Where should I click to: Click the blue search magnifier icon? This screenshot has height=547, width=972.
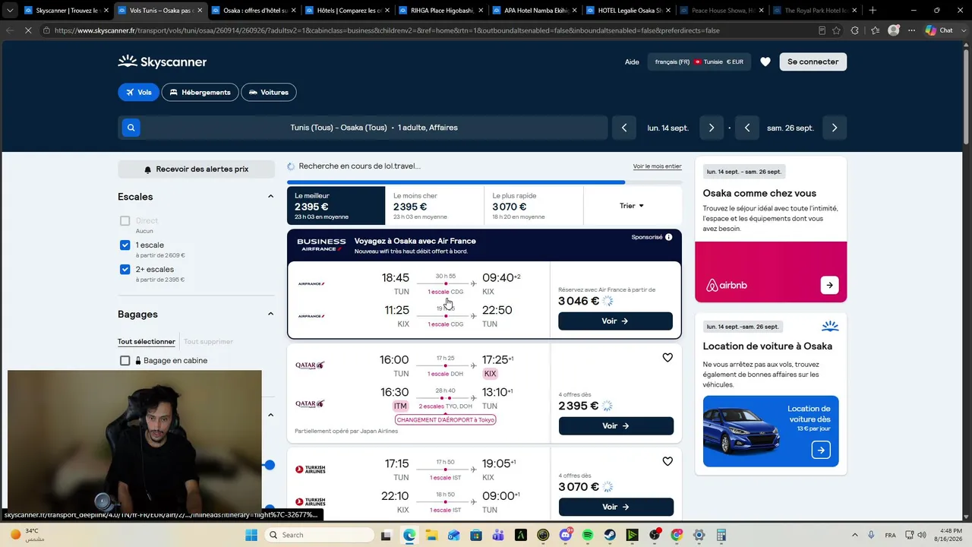point(131,128)
